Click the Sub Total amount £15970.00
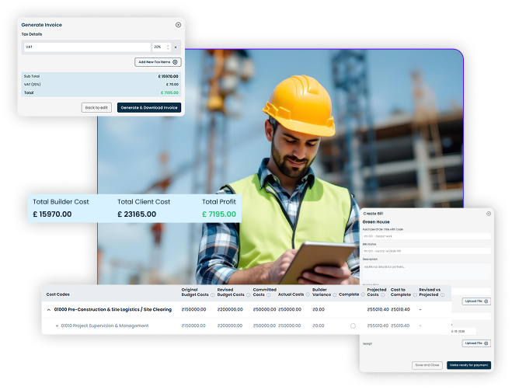512x390 pixels. coord(168,76)
